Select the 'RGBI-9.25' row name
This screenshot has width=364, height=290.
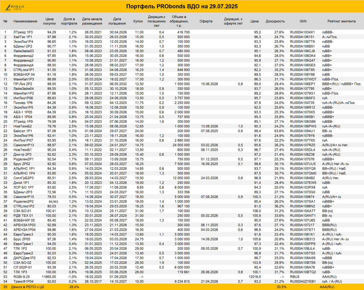pyautogui.click(x=22, y=277)
